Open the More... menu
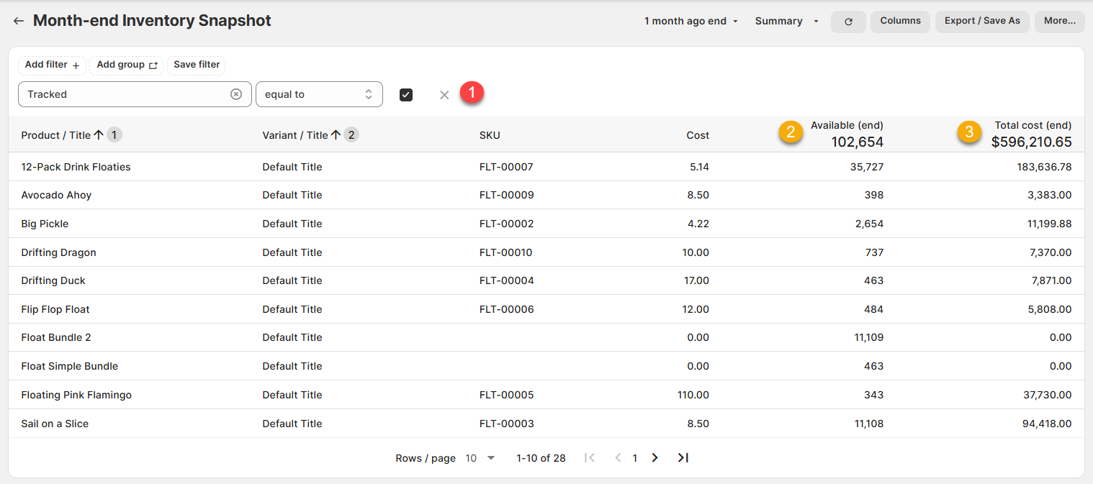The width and height of the screenshot is (1093, 484). (1059, 22)
